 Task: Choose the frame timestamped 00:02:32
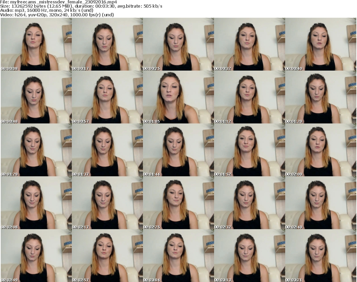click(x=249, y=203)
